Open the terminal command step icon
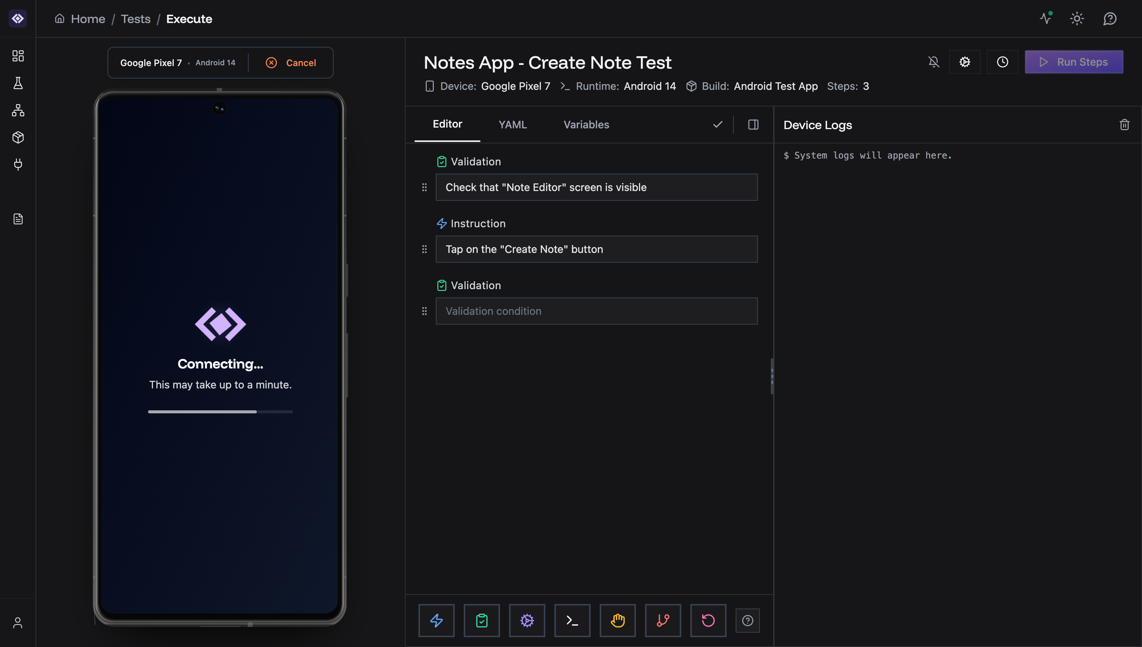This screenshot has width=1142, height=647. (x=572, y=620)
